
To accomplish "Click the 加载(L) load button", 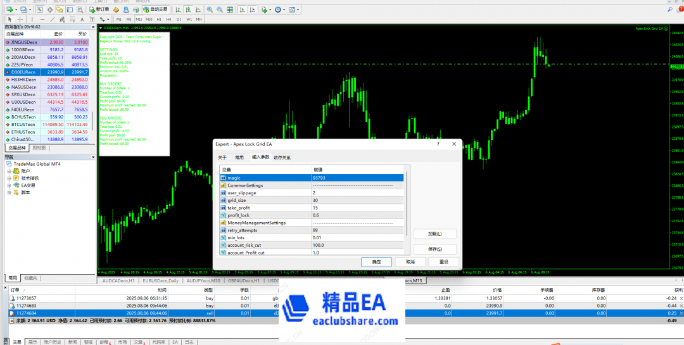I will 434,234.
